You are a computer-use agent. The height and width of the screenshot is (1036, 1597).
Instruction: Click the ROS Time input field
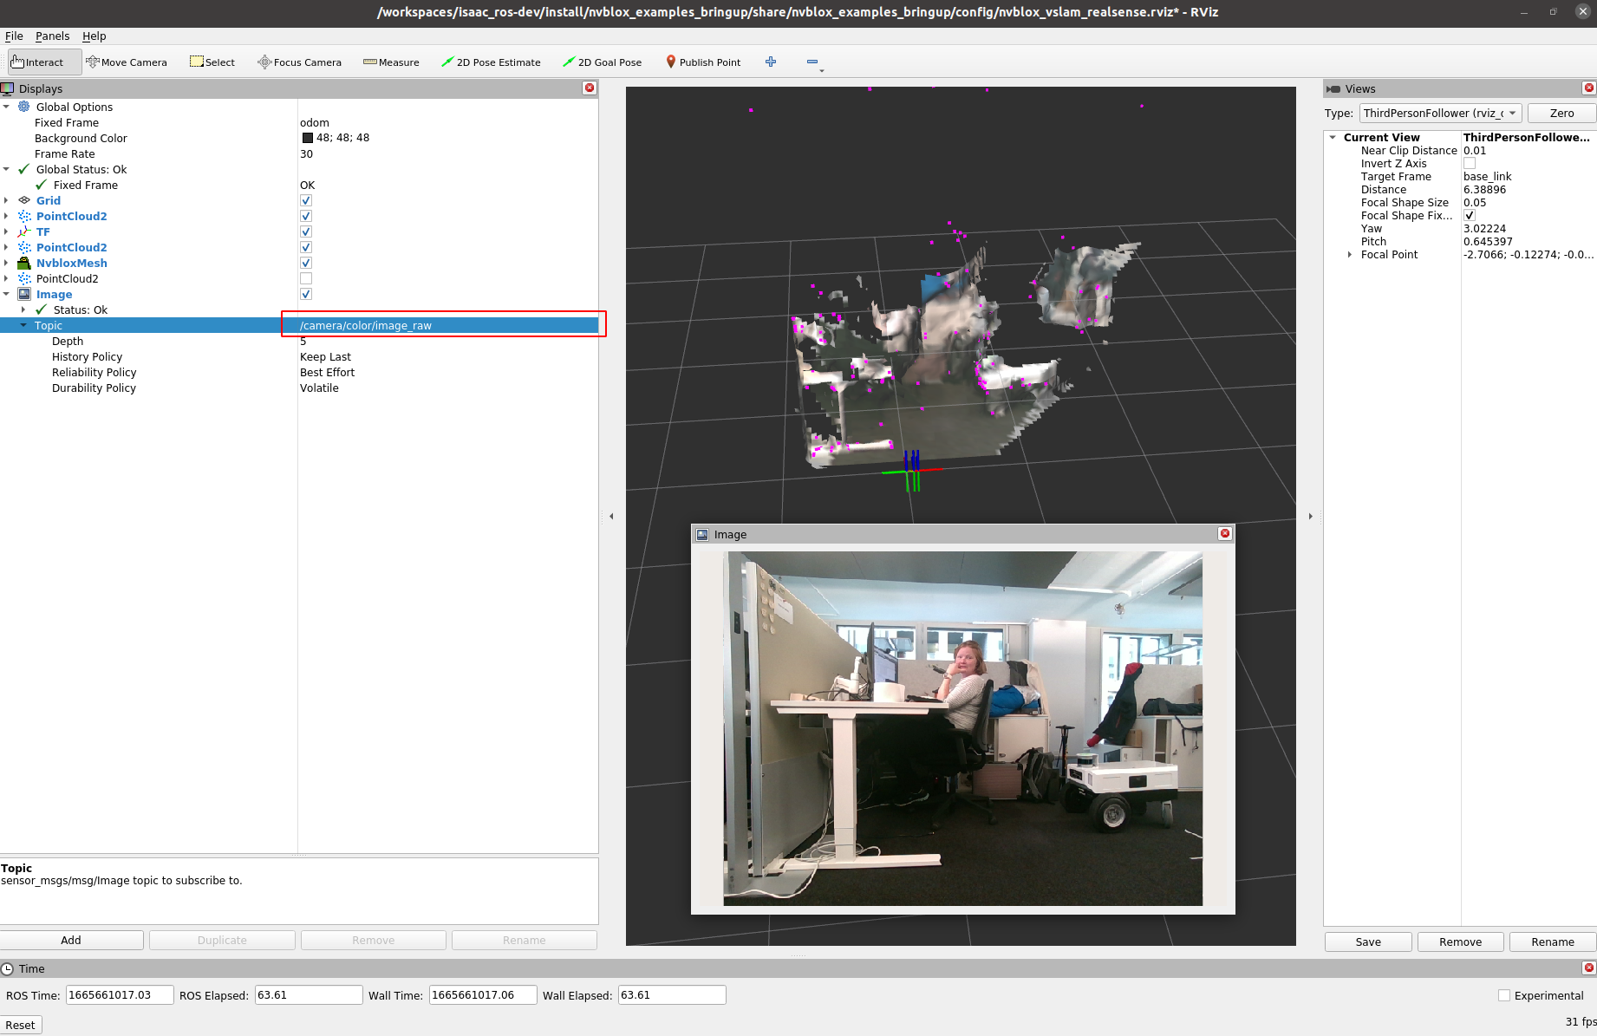click(119, 994)
